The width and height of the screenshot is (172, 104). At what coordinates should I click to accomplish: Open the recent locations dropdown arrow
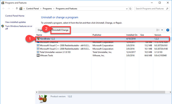[13, 8]
